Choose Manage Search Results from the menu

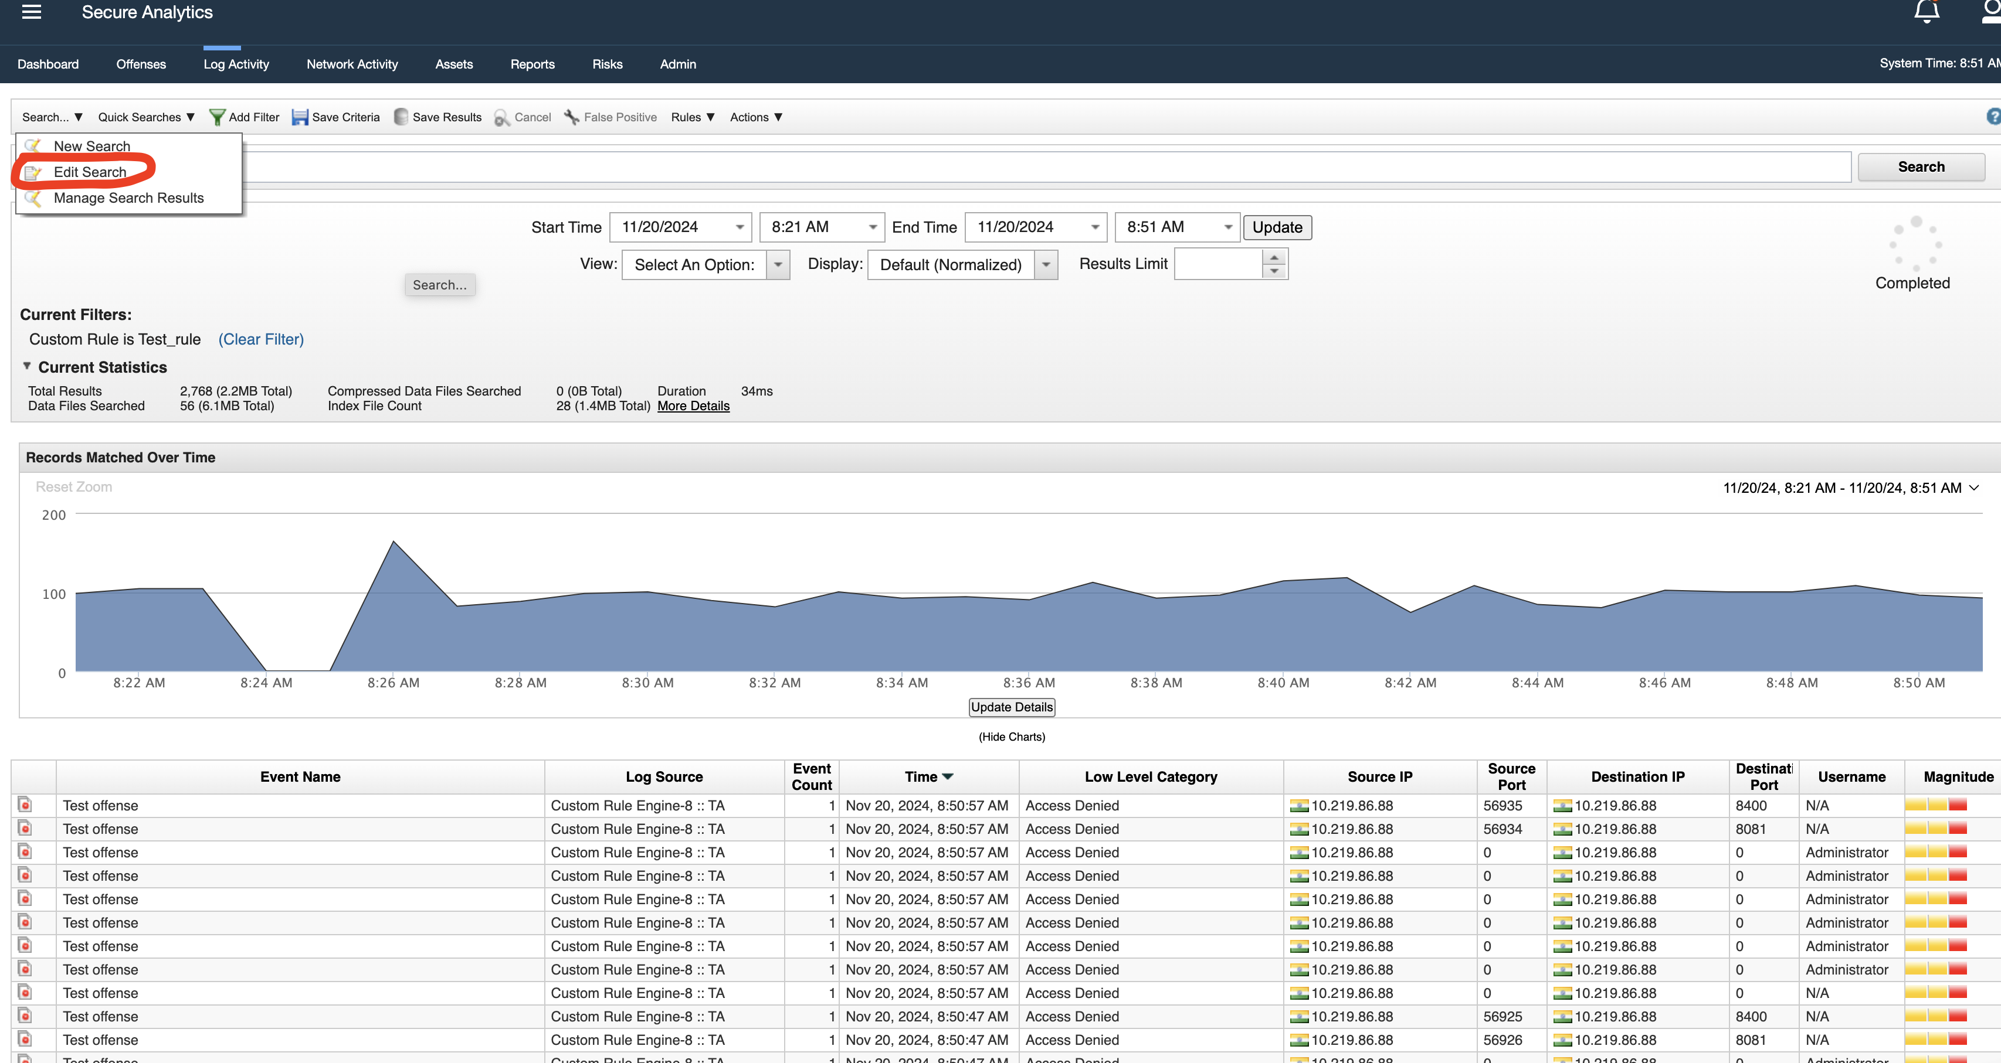[x=129, y=198]
